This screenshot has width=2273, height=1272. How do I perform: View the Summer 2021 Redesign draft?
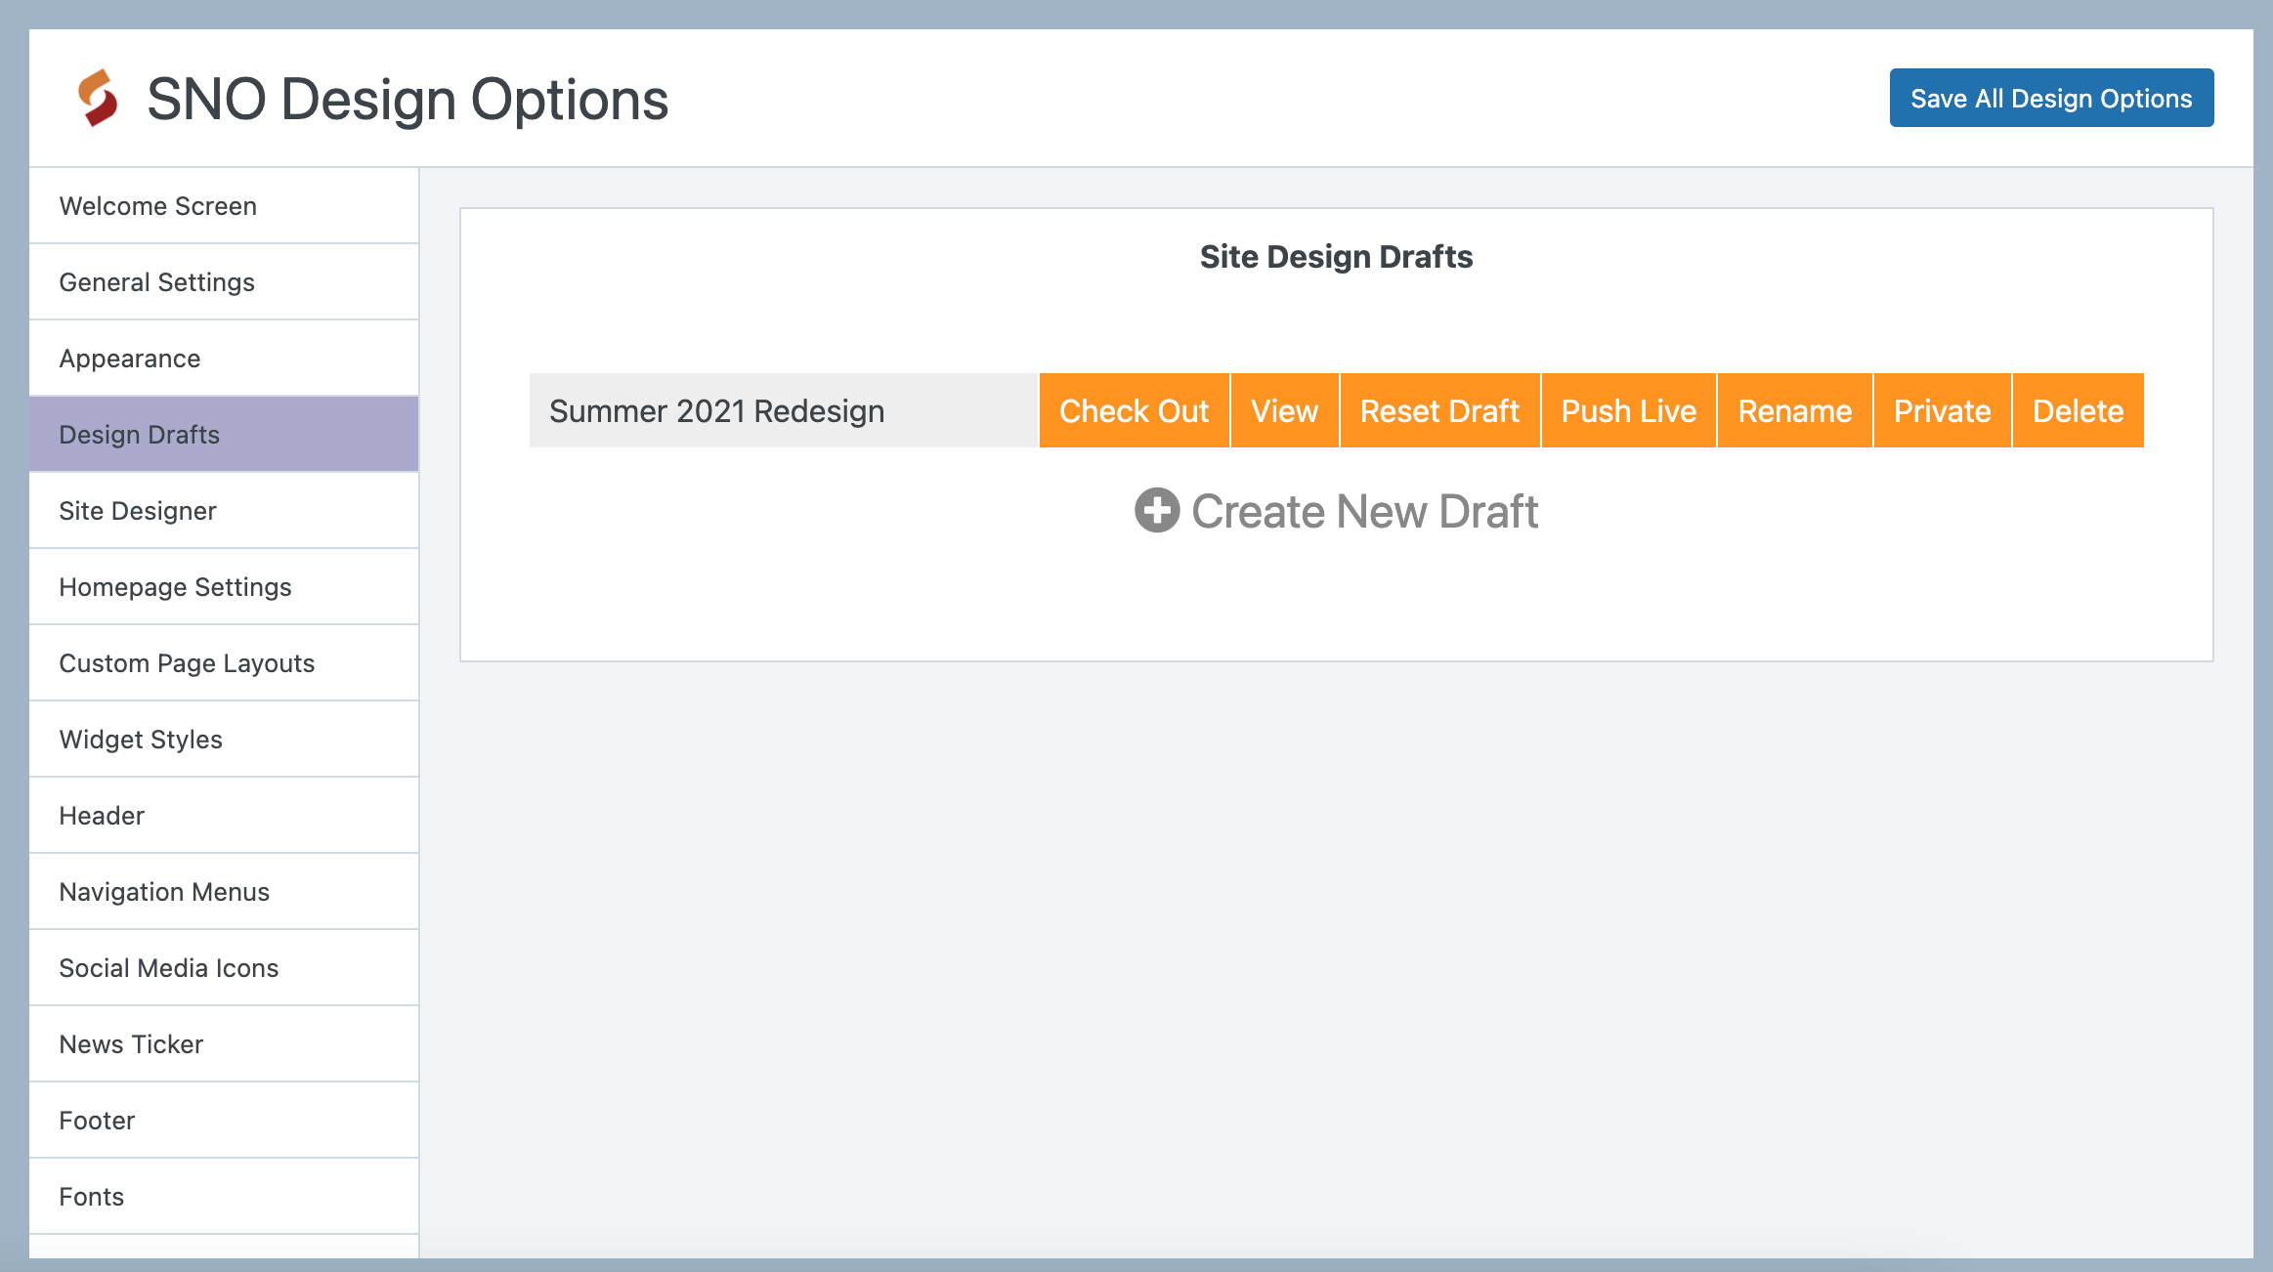coord(1284,410)
